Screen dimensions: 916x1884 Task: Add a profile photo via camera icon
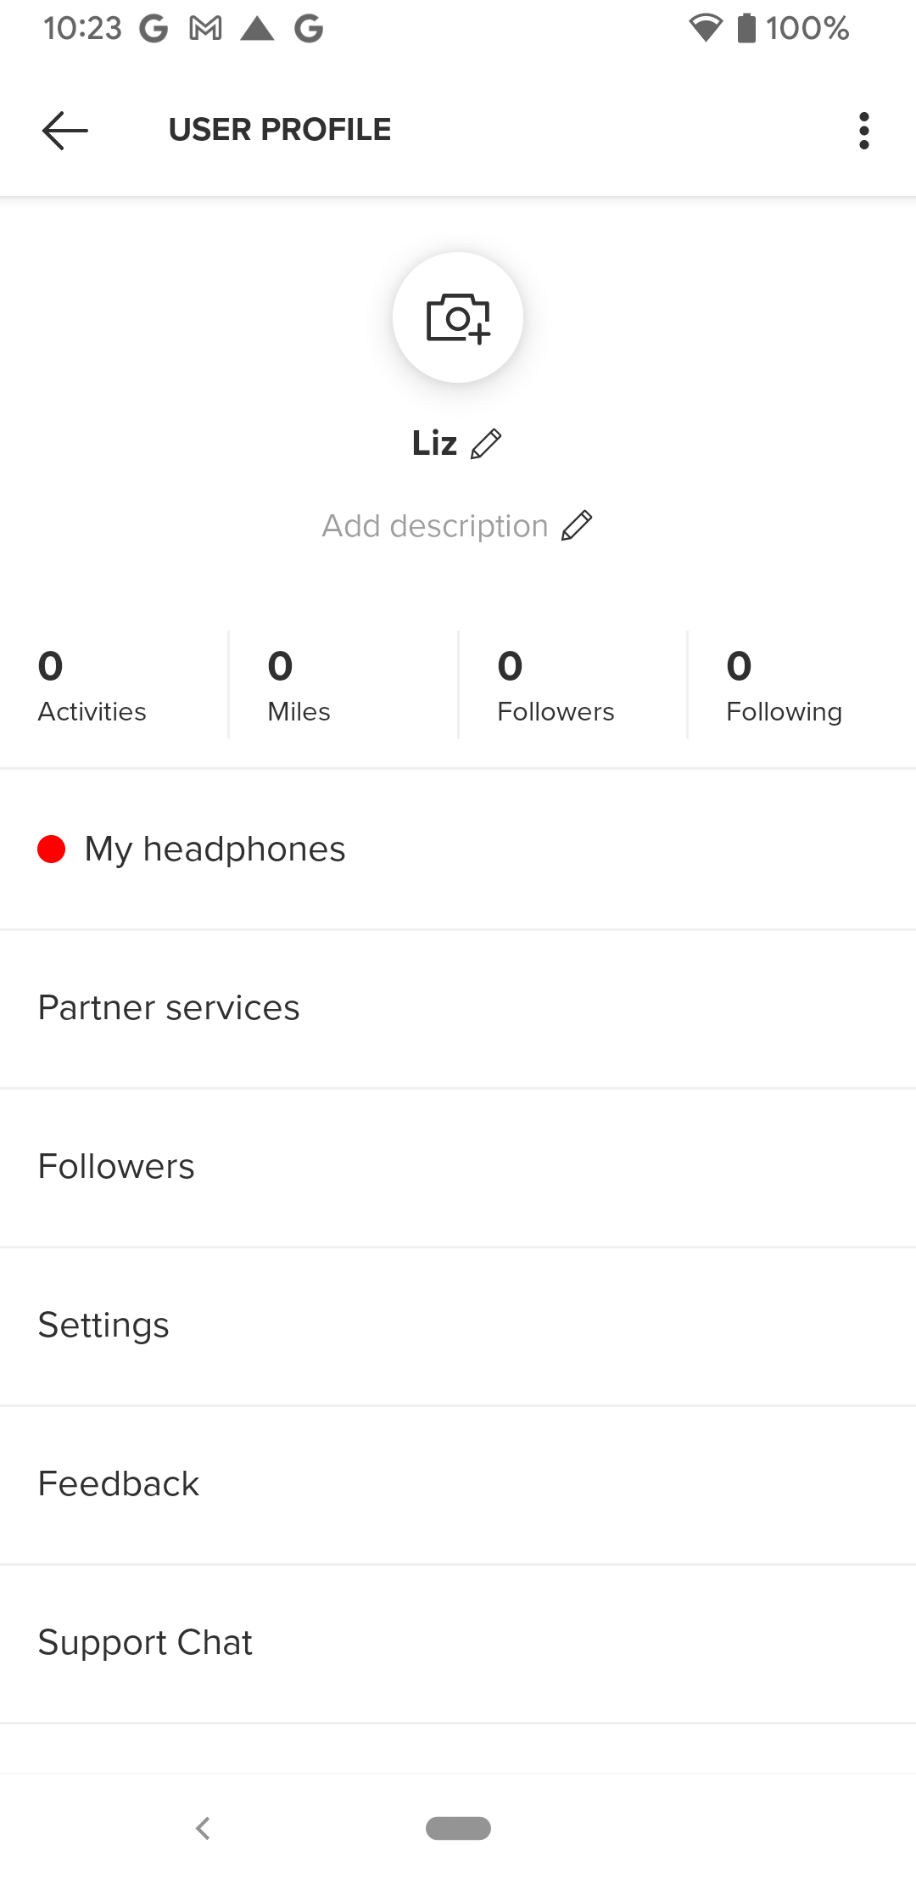point(458,317)
